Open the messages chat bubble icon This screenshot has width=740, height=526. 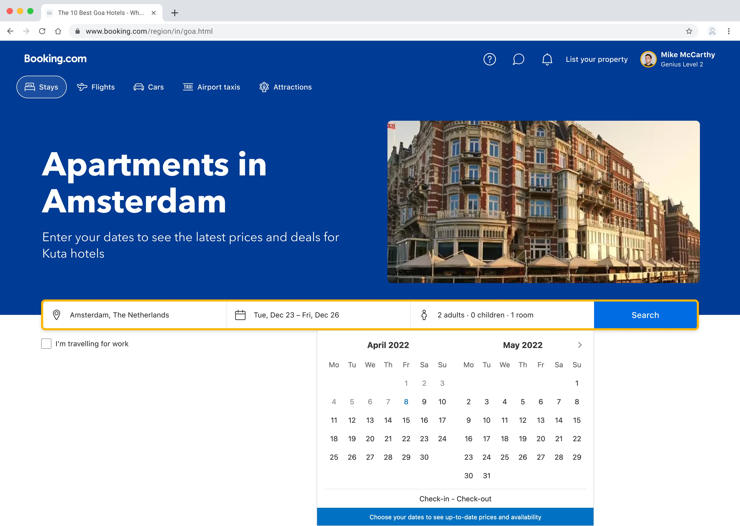click(519, 59)
